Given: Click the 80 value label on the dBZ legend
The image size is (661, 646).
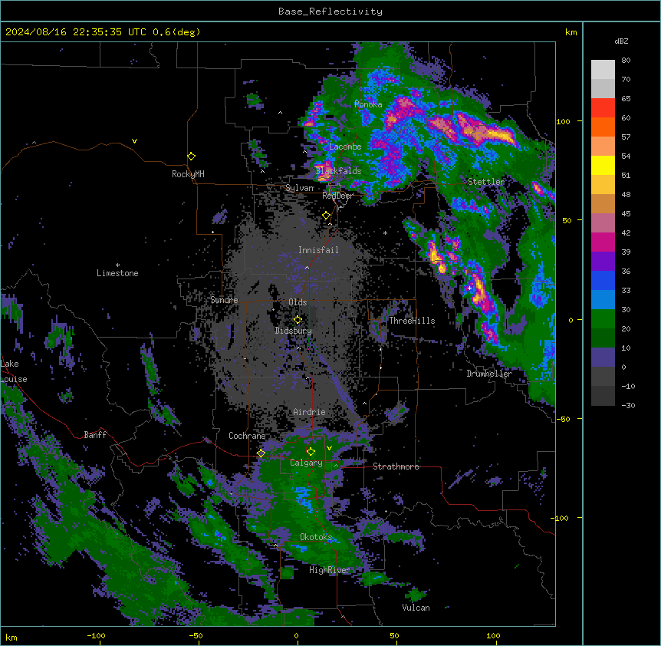Looking at the screenshot, I should (626, 61).
